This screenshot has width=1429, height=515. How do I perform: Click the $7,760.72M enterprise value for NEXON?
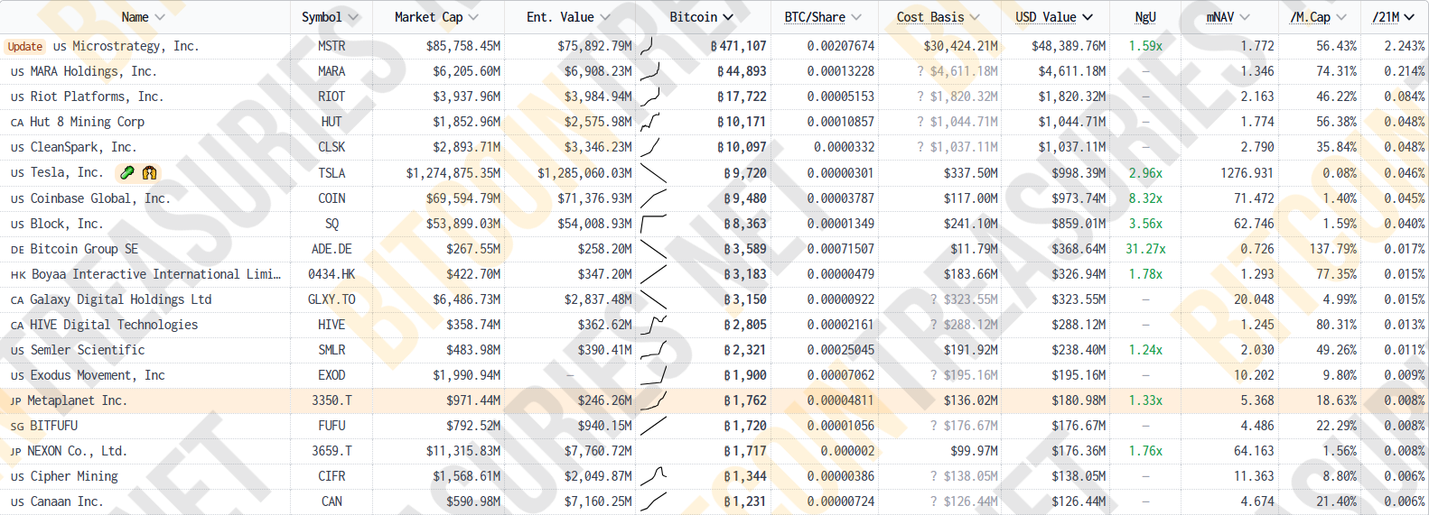[x=598, y=451]
